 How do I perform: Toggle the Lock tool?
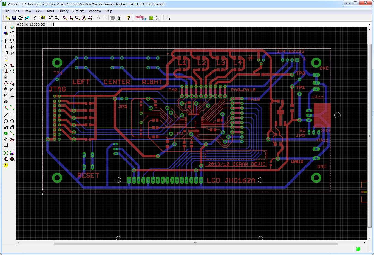[5, 77]
